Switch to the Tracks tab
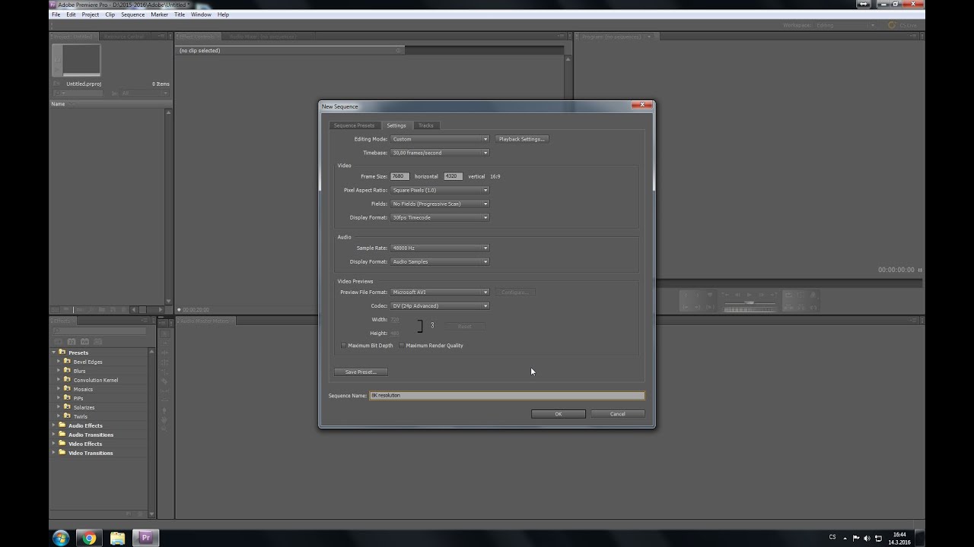Viewport: 974px width, 547px height. (x=426, y=125)
